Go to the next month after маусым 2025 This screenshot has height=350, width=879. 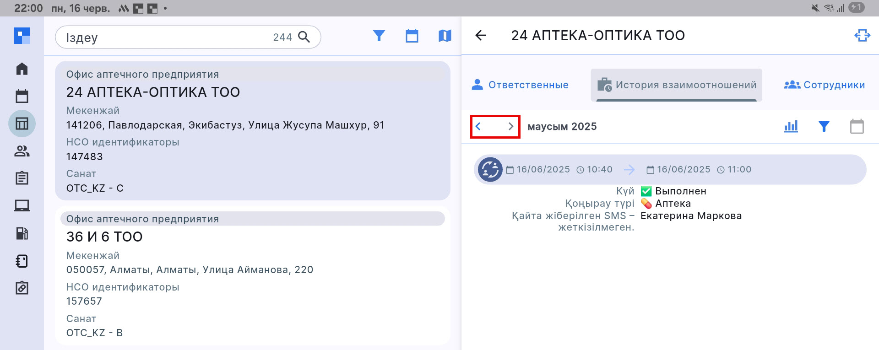point(510,126)
